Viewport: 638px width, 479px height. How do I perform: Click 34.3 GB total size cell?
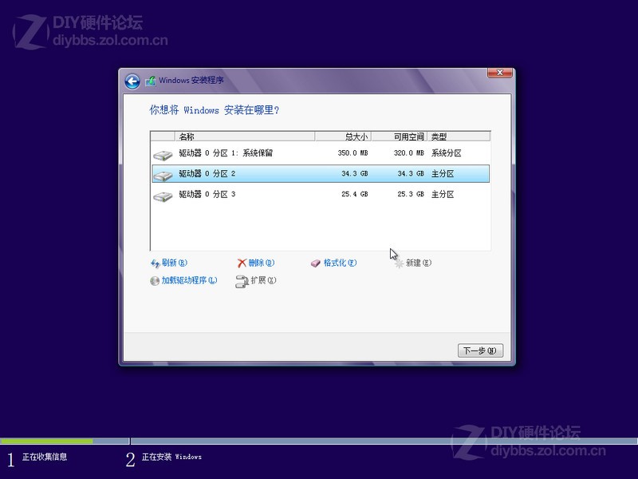pos(354,173)
